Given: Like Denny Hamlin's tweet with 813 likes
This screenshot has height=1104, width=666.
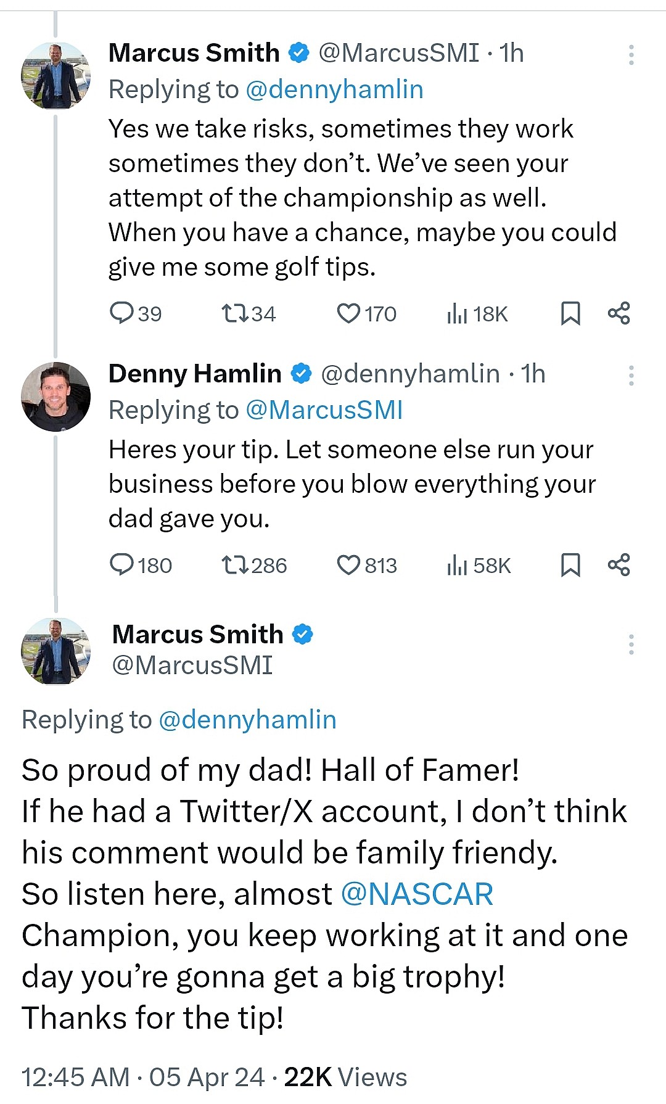Looking at the screenshot, I should tap(348, 564).
